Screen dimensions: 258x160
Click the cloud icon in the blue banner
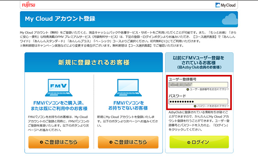pyautogui.click(x=230, y=19)
